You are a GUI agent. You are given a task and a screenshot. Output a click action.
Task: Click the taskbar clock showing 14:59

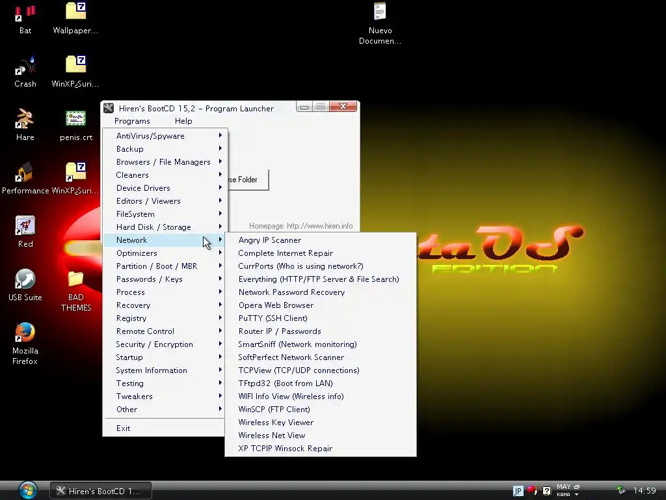click(645, 491)
